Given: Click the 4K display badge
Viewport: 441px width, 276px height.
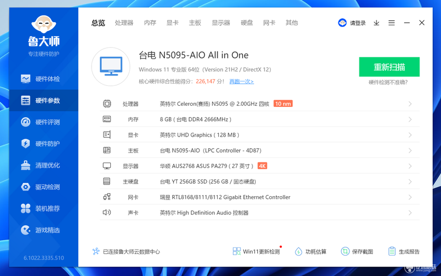Looking at the screenshot, I should tap(262, 166).
